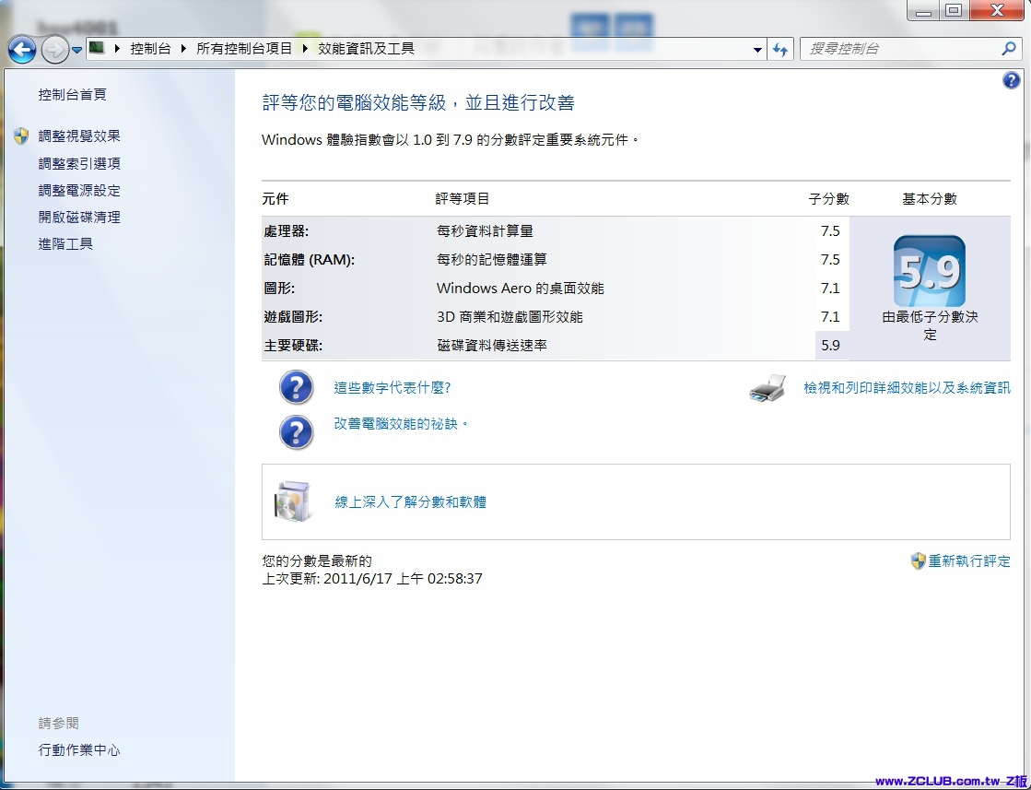This screenshot has height=790, width=1031.
Task: Click question mark icon beside 這些數字代表什麼?
Action: [296, 387]
